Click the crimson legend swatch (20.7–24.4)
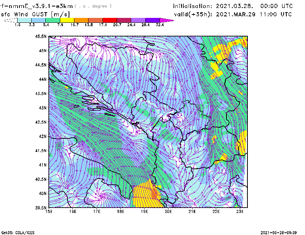Image resolution: width=305 pixels, height=235 pixels. [x=124, y=20]
